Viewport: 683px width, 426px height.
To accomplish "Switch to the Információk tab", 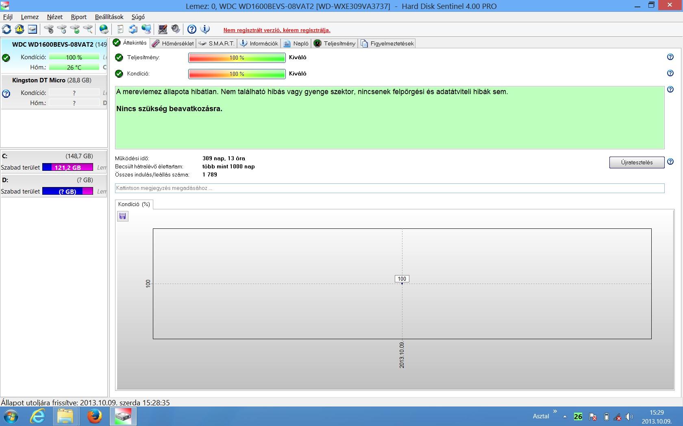I will 259,43.
